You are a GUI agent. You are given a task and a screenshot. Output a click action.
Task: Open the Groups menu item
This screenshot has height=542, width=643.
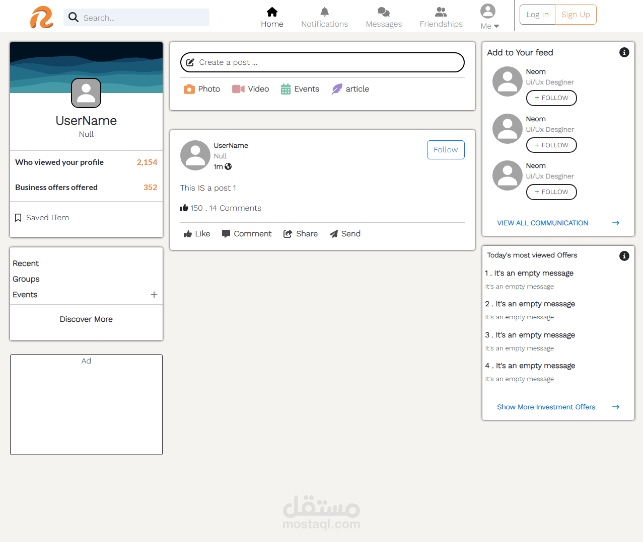coord(26,279)
